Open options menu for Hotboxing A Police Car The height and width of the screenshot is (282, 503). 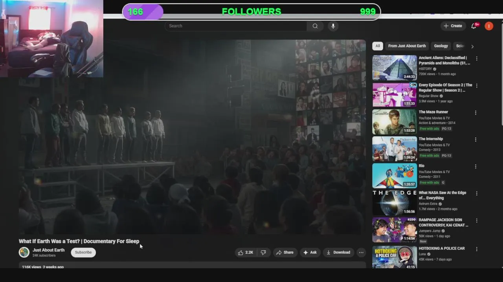(477, 249)
